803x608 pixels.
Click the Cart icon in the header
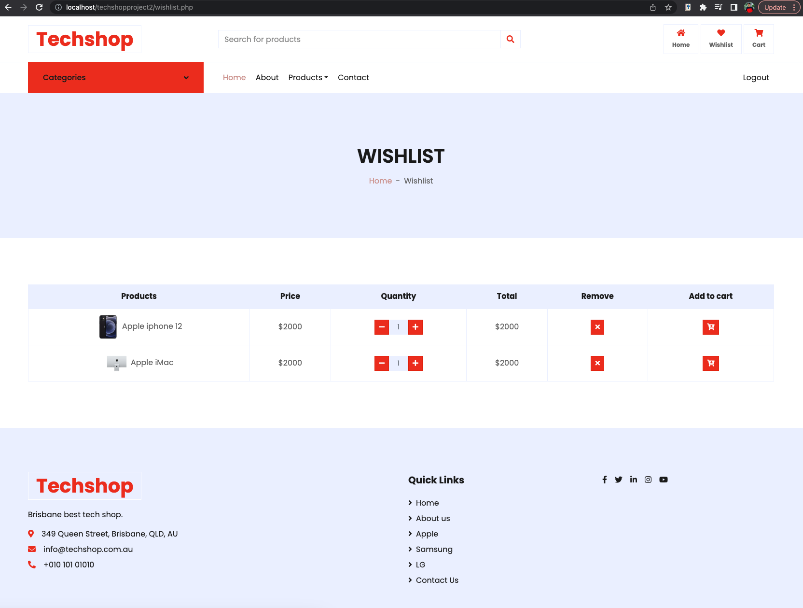pos(758,38)
